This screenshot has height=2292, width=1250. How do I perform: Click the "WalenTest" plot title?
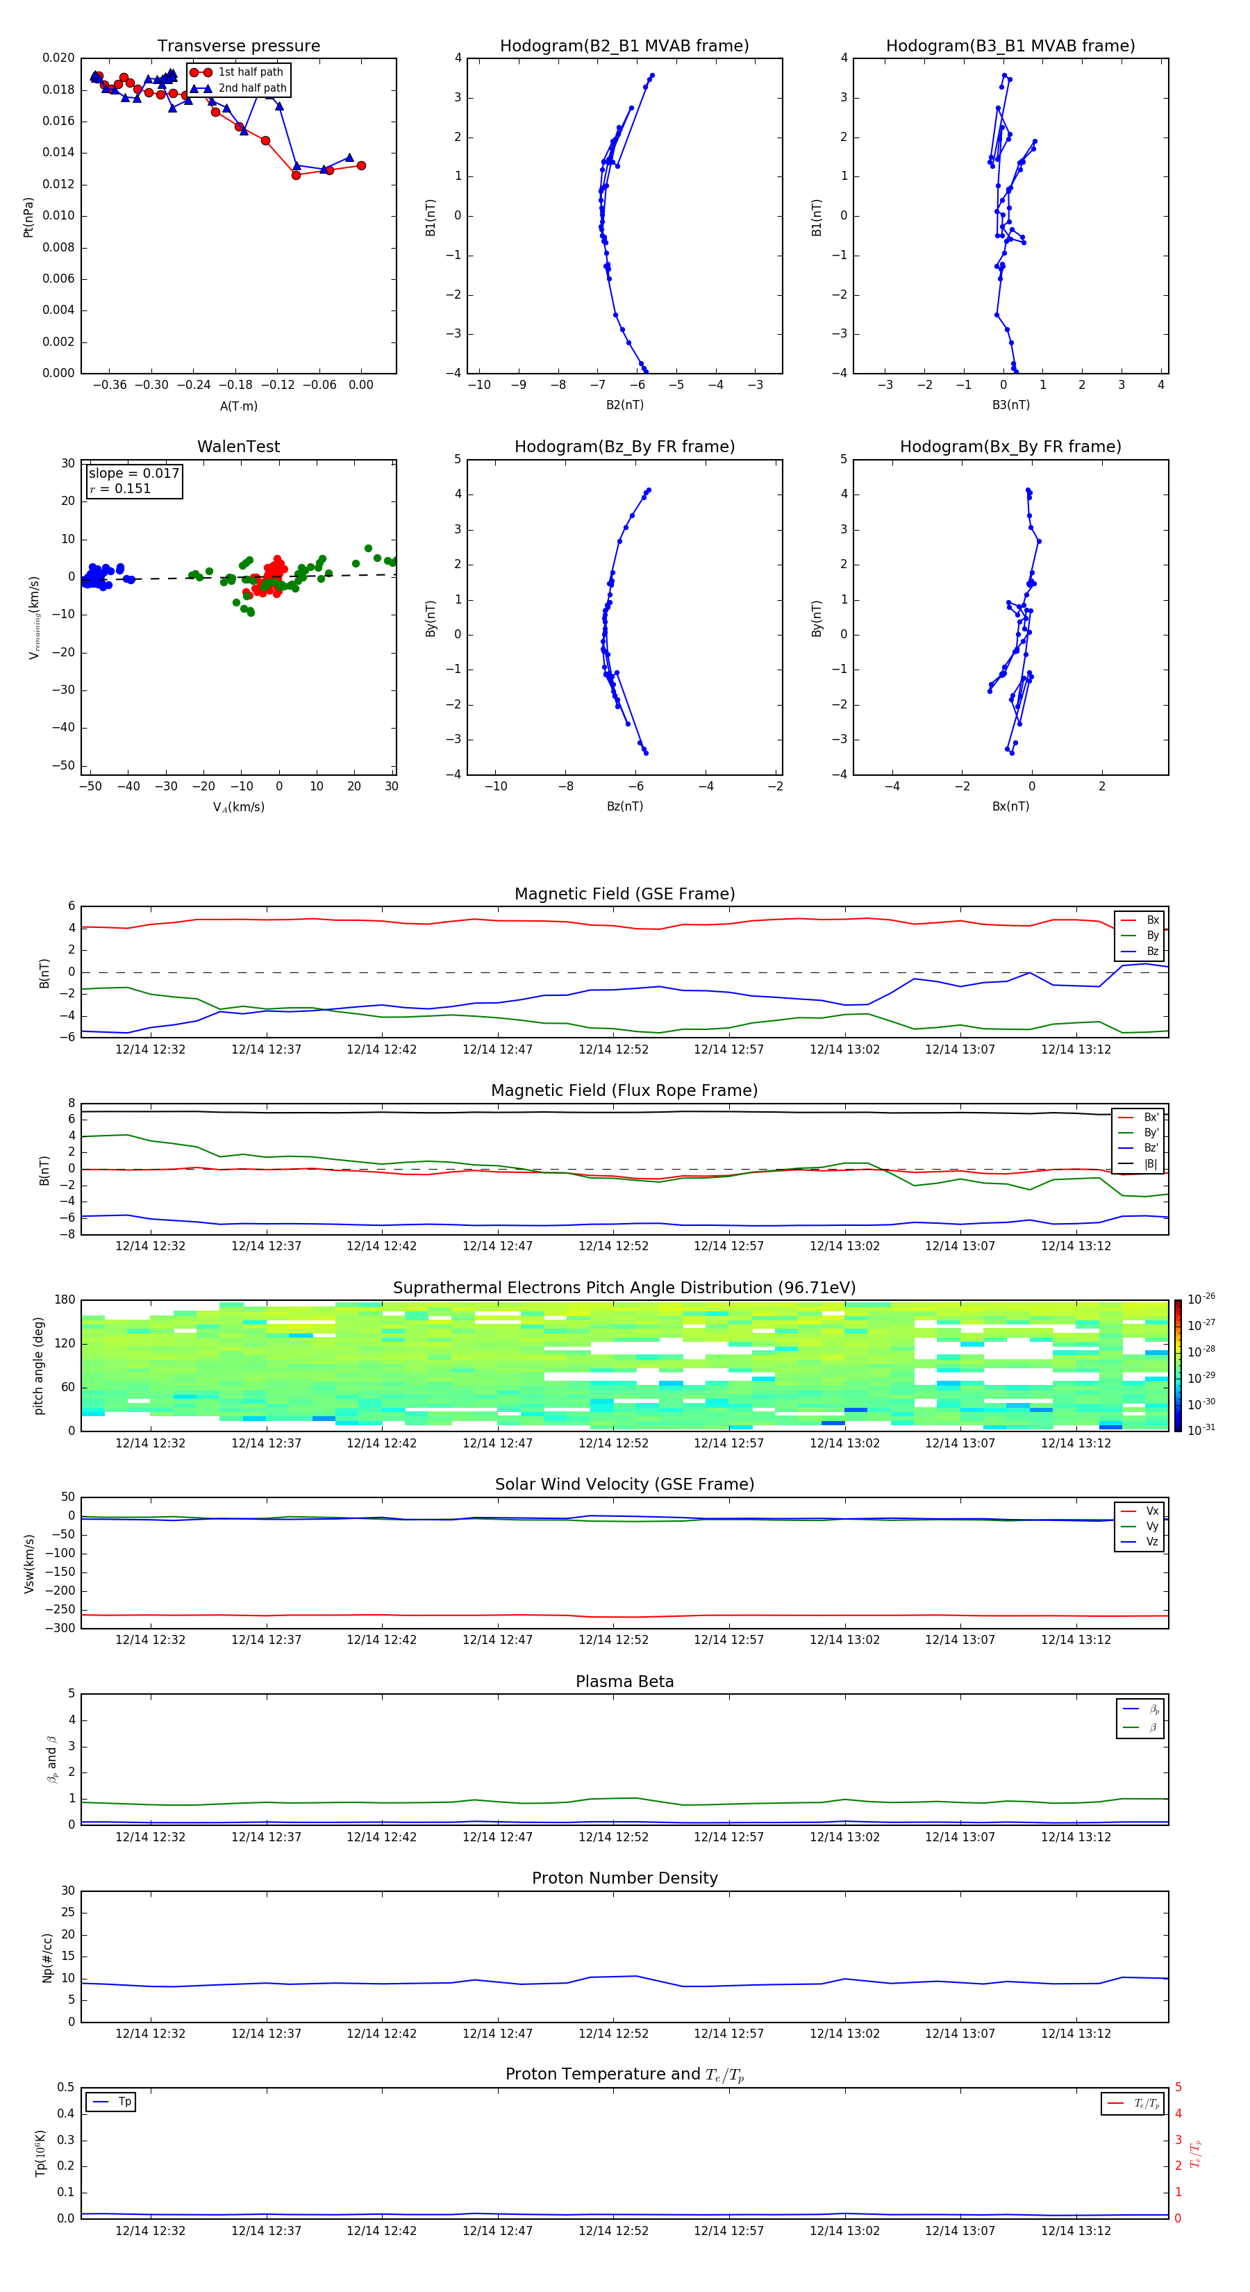(x=238, y=447)
